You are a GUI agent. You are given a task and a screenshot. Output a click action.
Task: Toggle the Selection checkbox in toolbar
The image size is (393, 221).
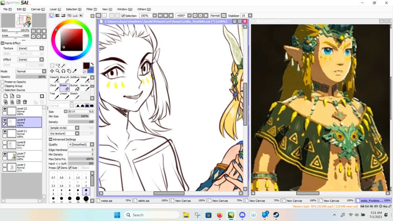click(123, 16)
